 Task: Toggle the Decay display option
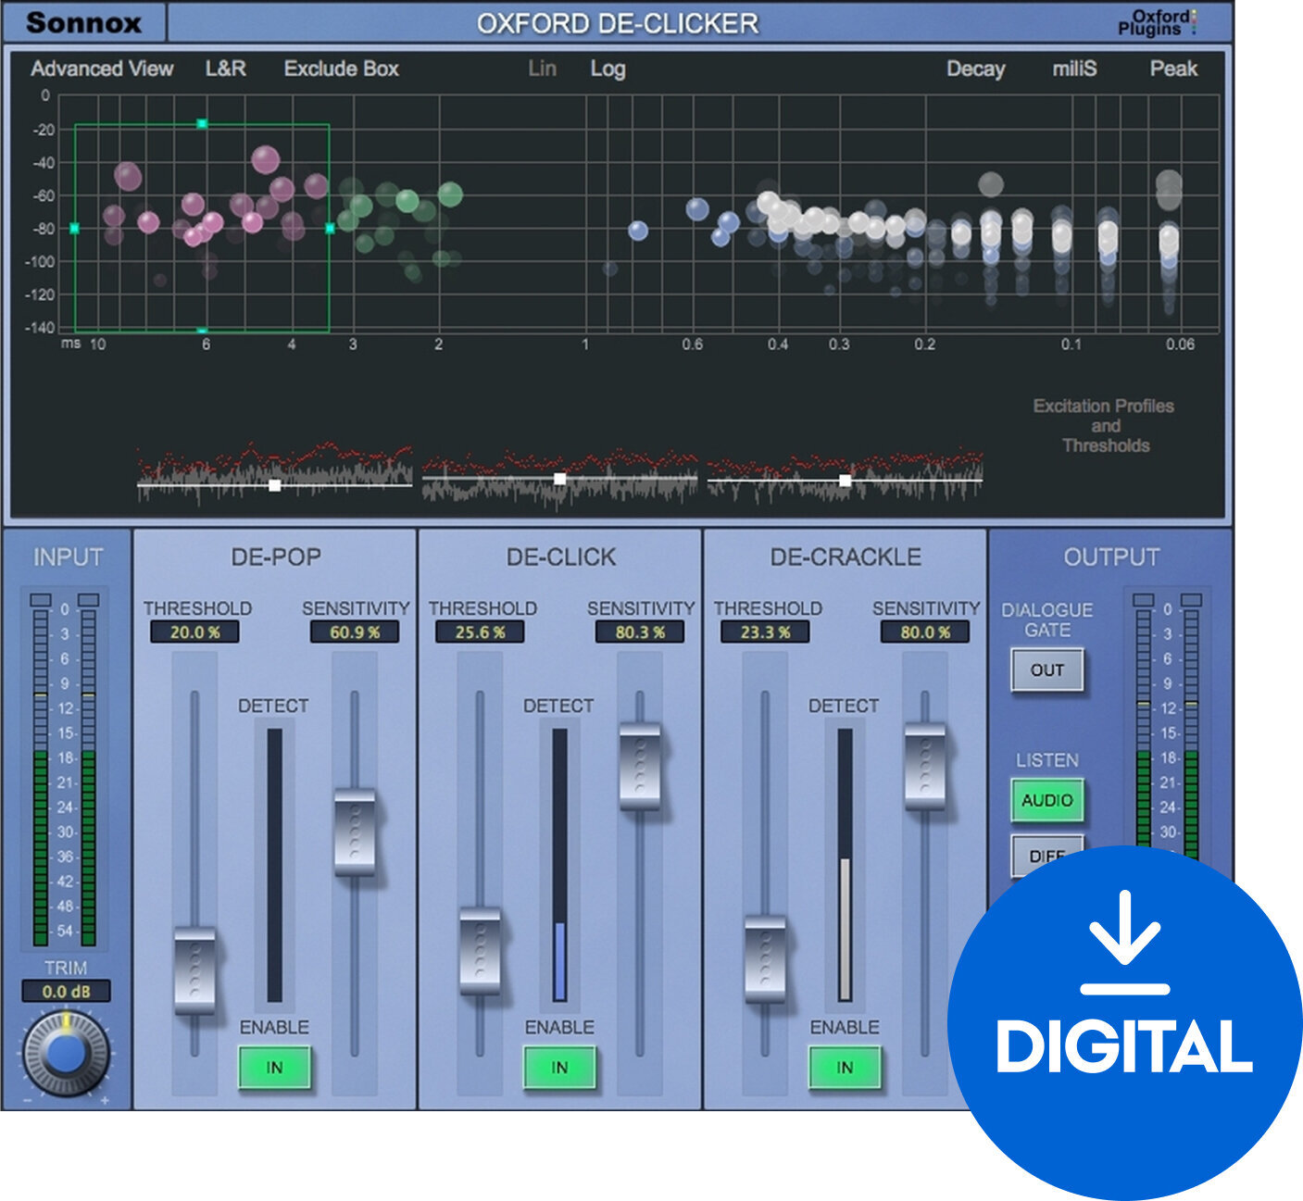(x=975, y=69)
